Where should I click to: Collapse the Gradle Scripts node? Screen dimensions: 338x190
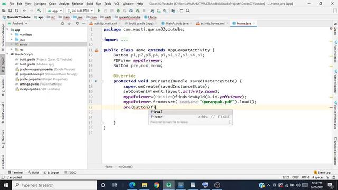7,54
